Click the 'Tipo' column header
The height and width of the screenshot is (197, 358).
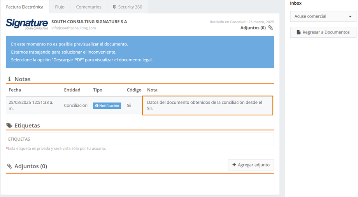click(x=98, y=90)
